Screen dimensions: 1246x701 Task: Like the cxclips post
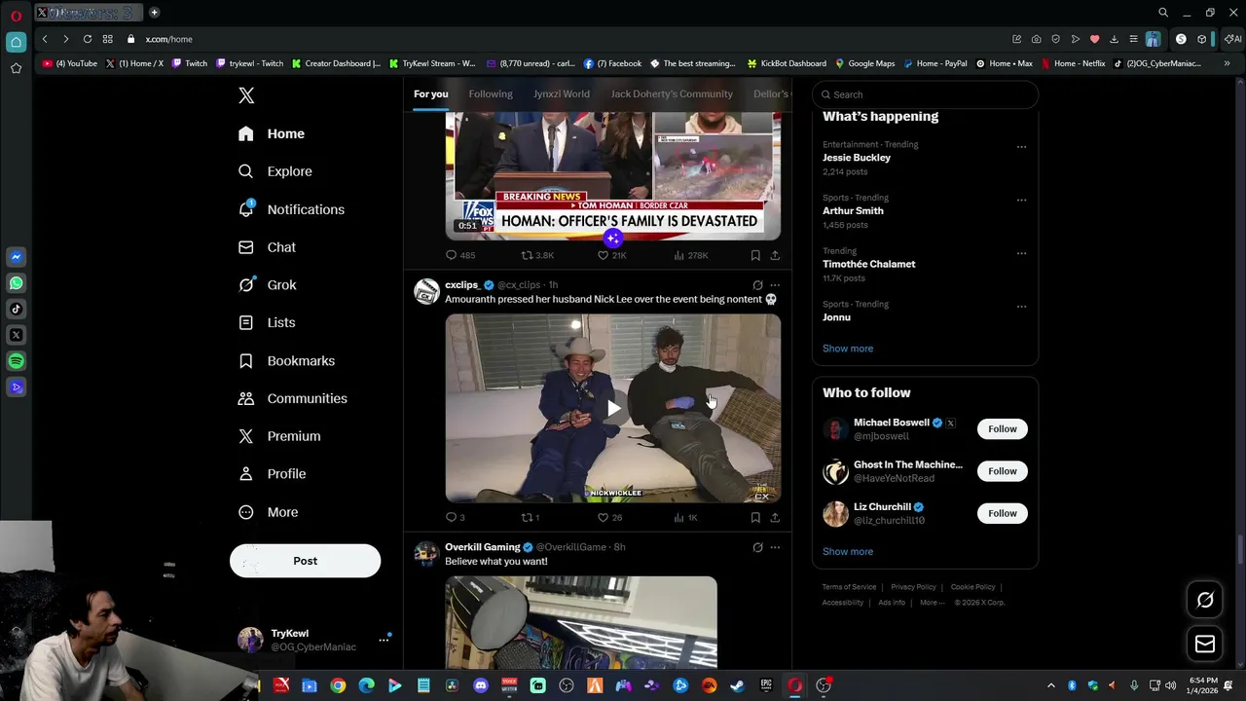(604, 518)
